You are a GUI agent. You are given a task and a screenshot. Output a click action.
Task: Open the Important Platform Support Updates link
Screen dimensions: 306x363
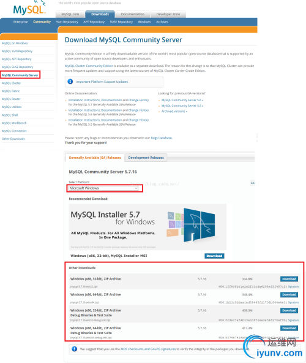[102, 82]
